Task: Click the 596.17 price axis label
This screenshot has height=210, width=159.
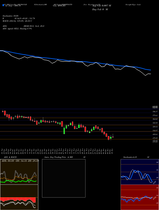Action: point(155,112)
